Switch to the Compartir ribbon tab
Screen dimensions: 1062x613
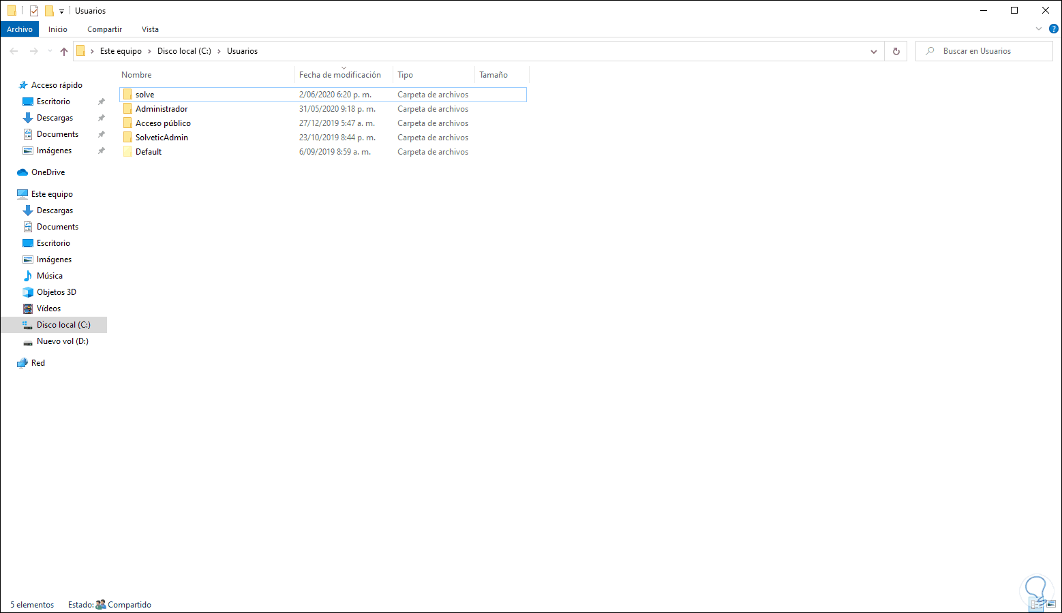coord(105,29)
